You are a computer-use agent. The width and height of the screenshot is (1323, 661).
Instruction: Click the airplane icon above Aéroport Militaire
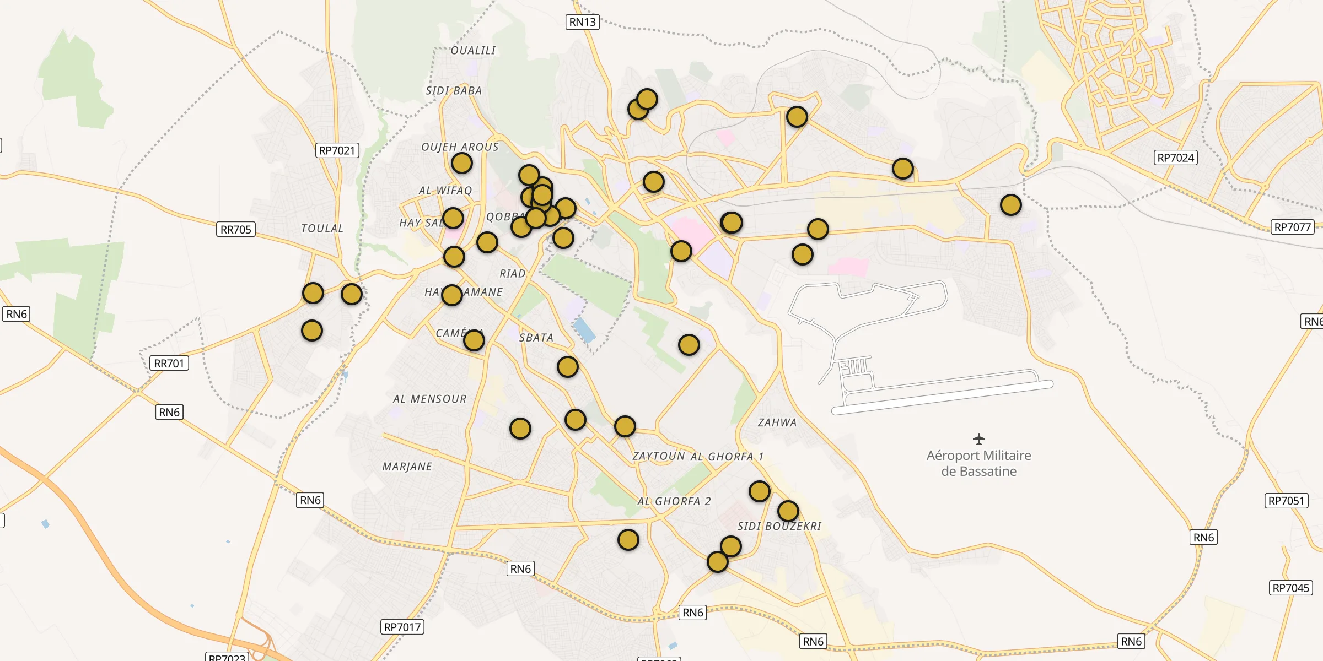click(x=978, y=439)
